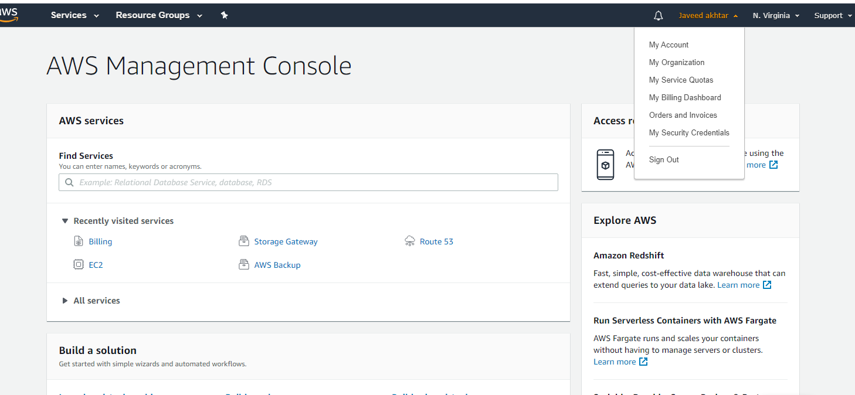Screen dimensions: 855x395
Task: Click into the Find Services search field
Action: tap(308, 182)
